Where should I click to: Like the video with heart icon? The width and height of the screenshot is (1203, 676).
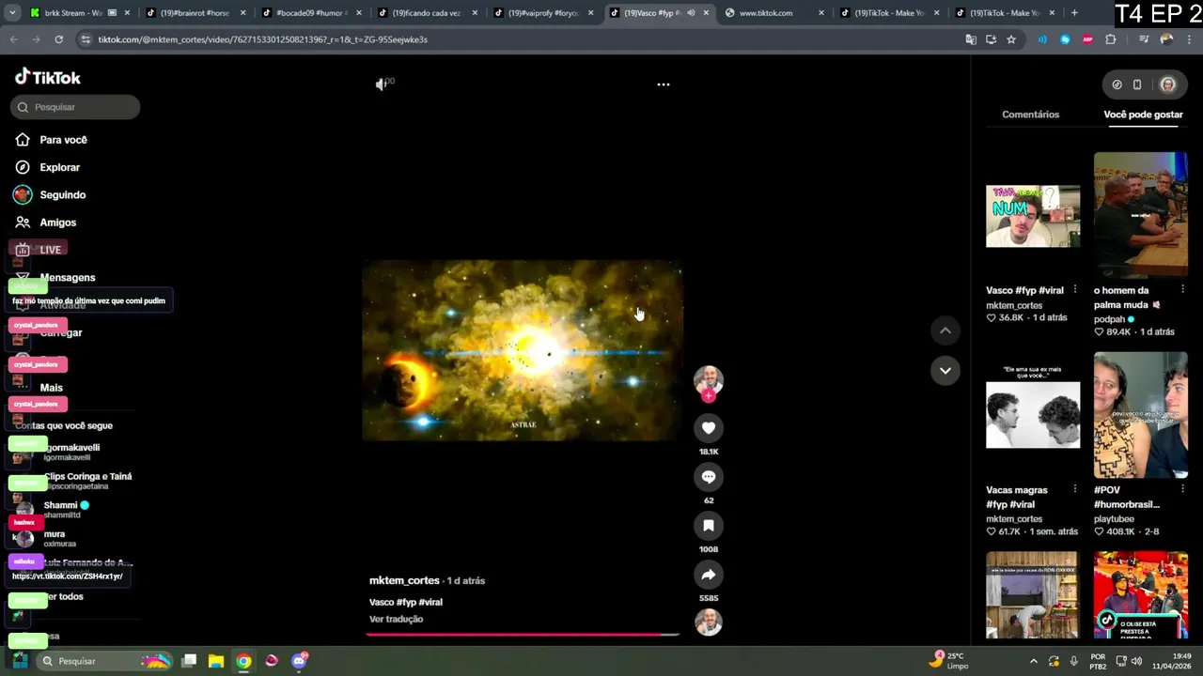[x=709, y=428]
